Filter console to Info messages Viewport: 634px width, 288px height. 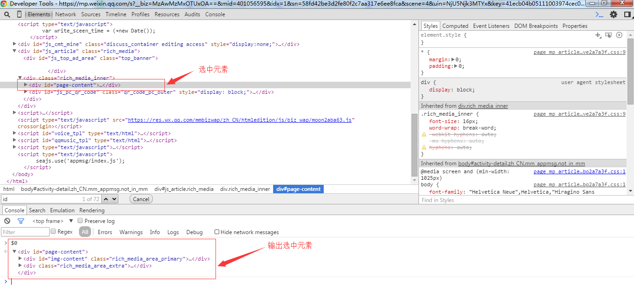click(155, 232)
